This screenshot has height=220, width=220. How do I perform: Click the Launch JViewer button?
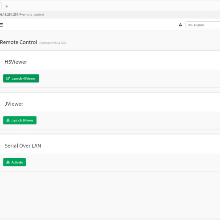(20, 120)
